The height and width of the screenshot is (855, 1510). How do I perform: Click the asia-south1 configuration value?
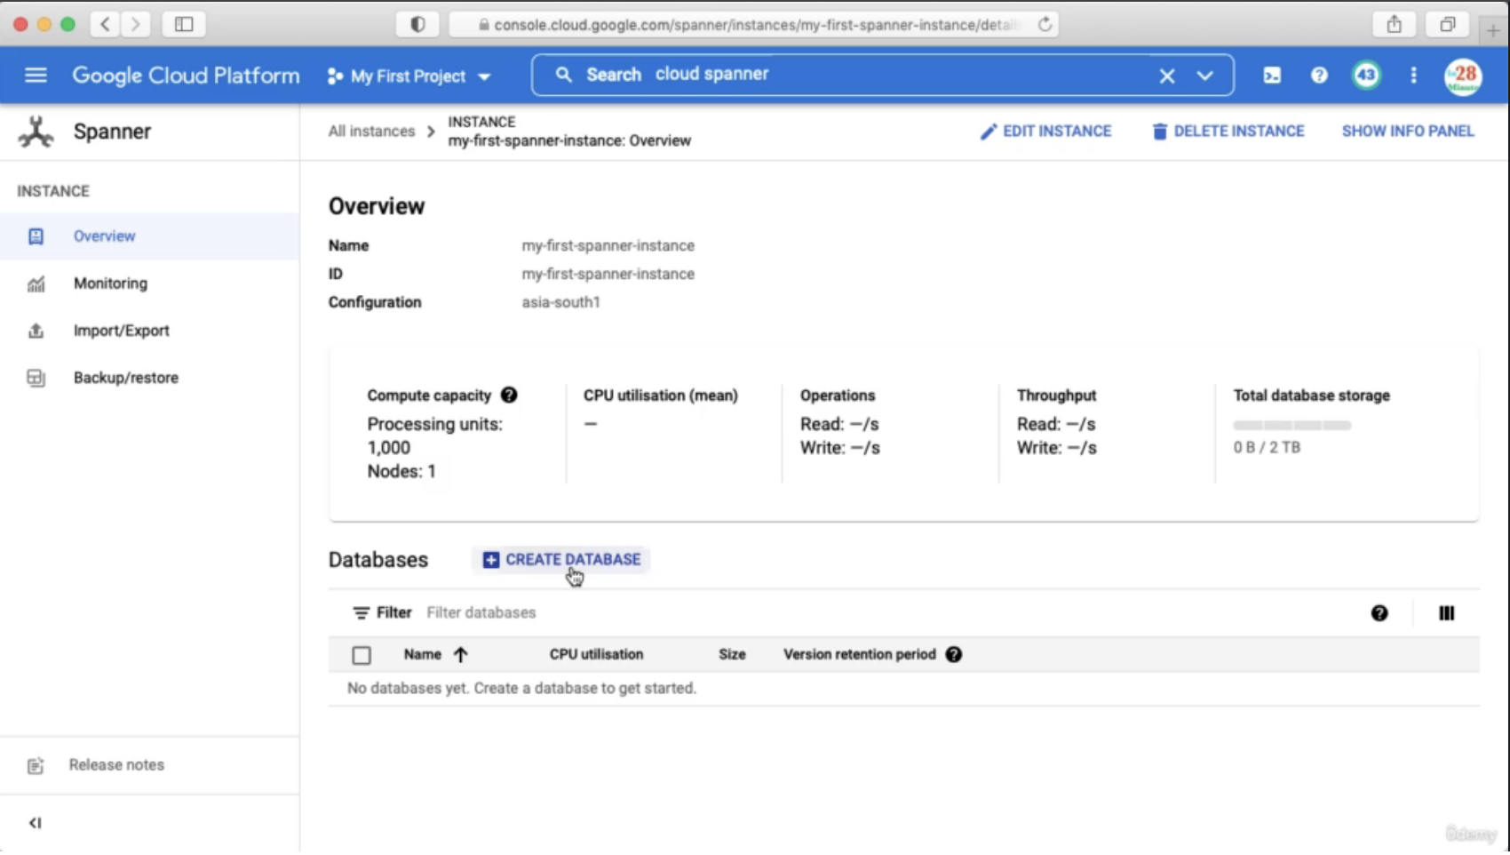[560, 302]
